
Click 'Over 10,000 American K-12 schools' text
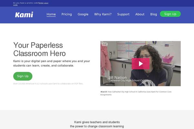click(48, 84)
